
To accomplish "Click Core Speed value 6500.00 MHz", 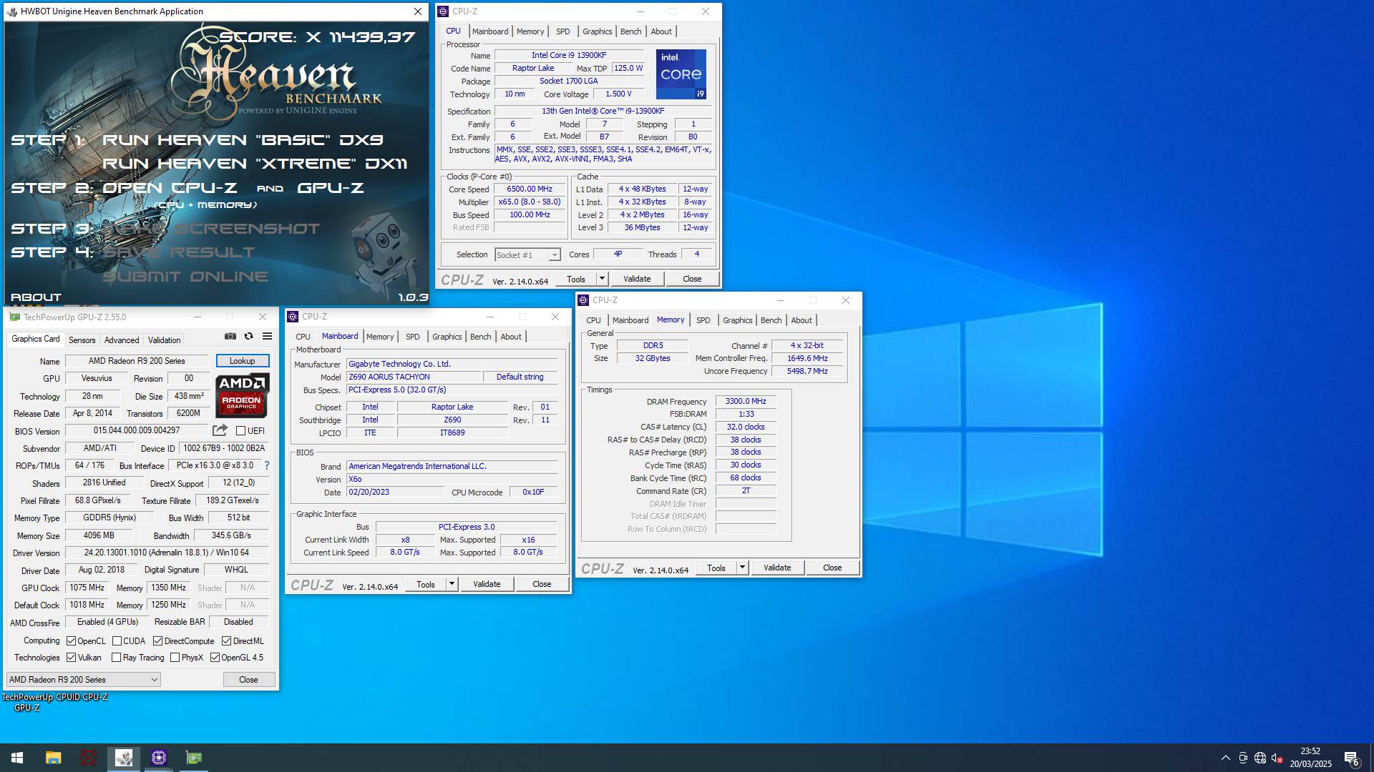I will tap(530, 189).
